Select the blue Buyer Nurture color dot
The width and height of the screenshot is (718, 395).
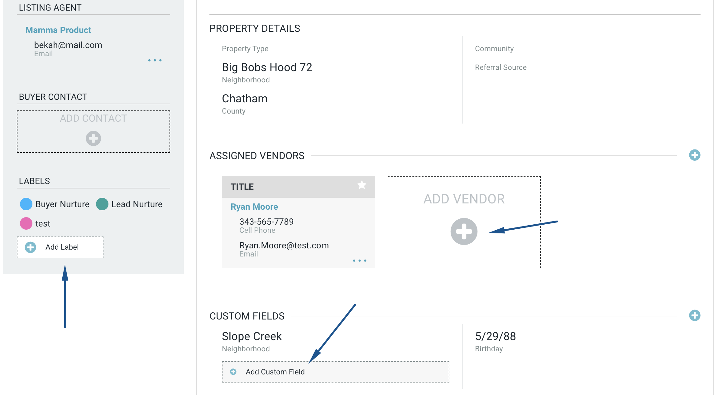pyautogui.click(x=26, y=204)
